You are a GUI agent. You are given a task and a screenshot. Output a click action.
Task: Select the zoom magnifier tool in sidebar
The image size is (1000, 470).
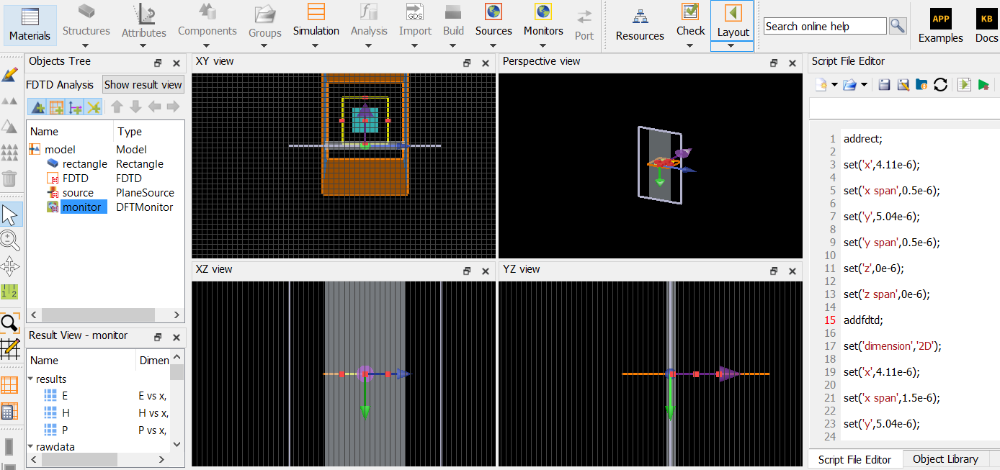pyautogui.click(x=10, y=240)
